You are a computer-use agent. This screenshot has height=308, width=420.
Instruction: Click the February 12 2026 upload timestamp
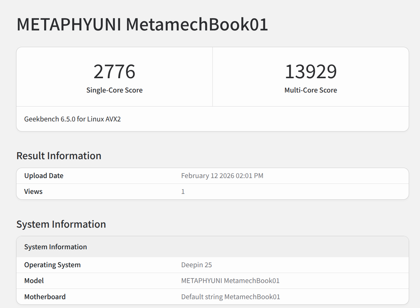pyautogui.click(x=222, y=176)
